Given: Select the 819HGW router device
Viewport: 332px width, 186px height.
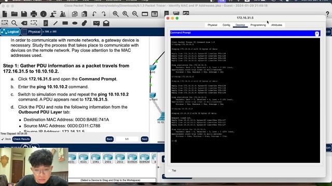Looking at the screenshot, I should [x=144, y=159].
